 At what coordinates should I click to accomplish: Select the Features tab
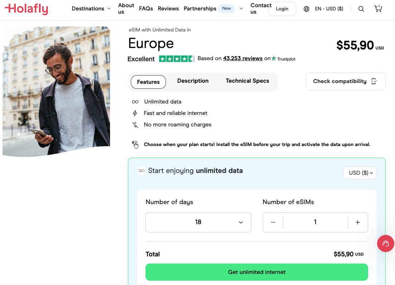[148, 82]
